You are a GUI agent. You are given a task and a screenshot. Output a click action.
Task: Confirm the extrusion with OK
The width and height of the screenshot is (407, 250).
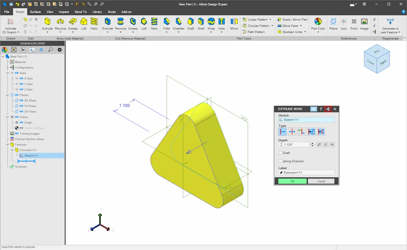(292, 181)
